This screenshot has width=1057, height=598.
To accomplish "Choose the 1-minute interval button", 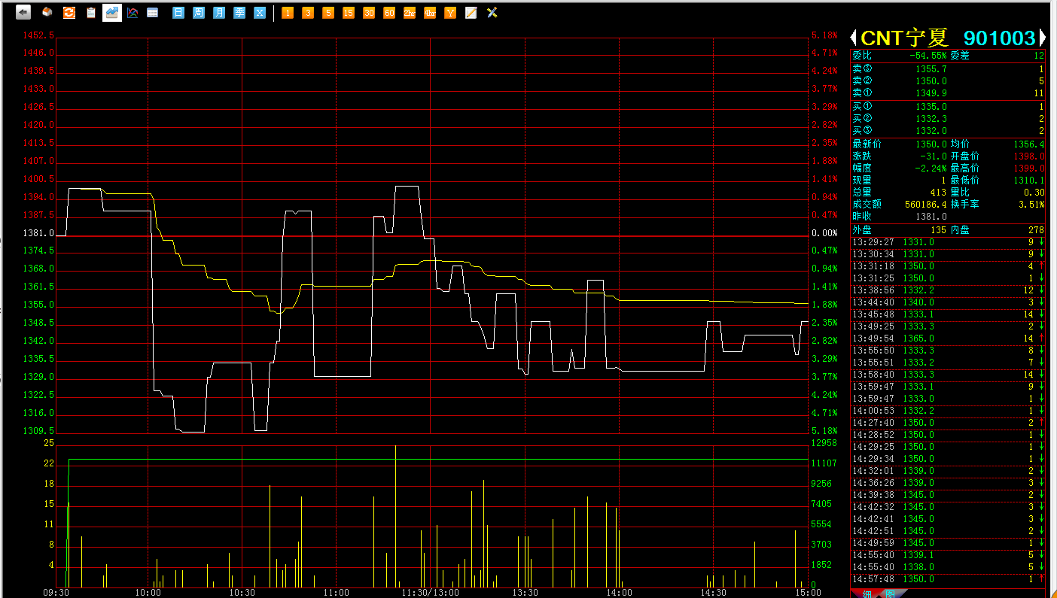I will click(288, 13).
